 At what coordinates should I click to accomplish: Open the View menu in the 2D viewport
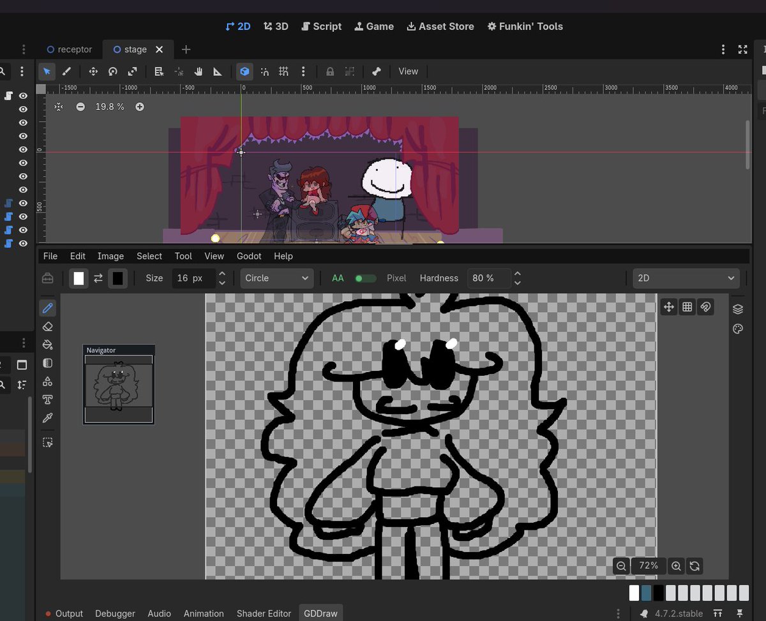(x=409, y=71)
